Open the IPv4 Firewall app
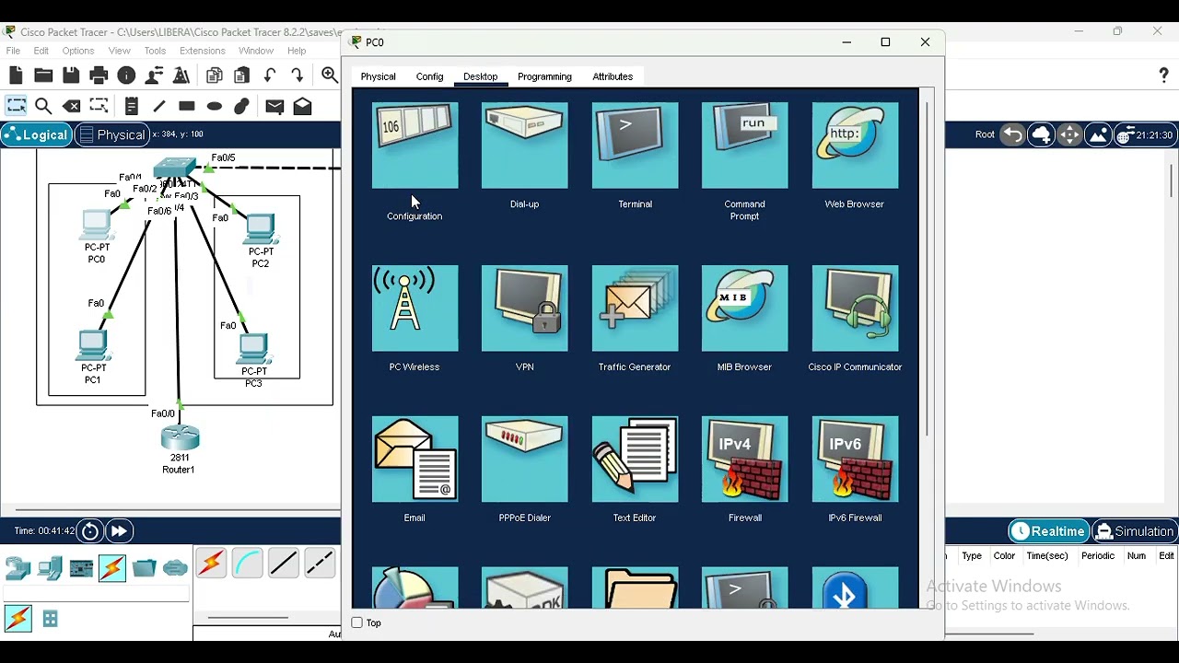Image resolution: width=1179 pixels, height=663 pixels. coord(745,459)
